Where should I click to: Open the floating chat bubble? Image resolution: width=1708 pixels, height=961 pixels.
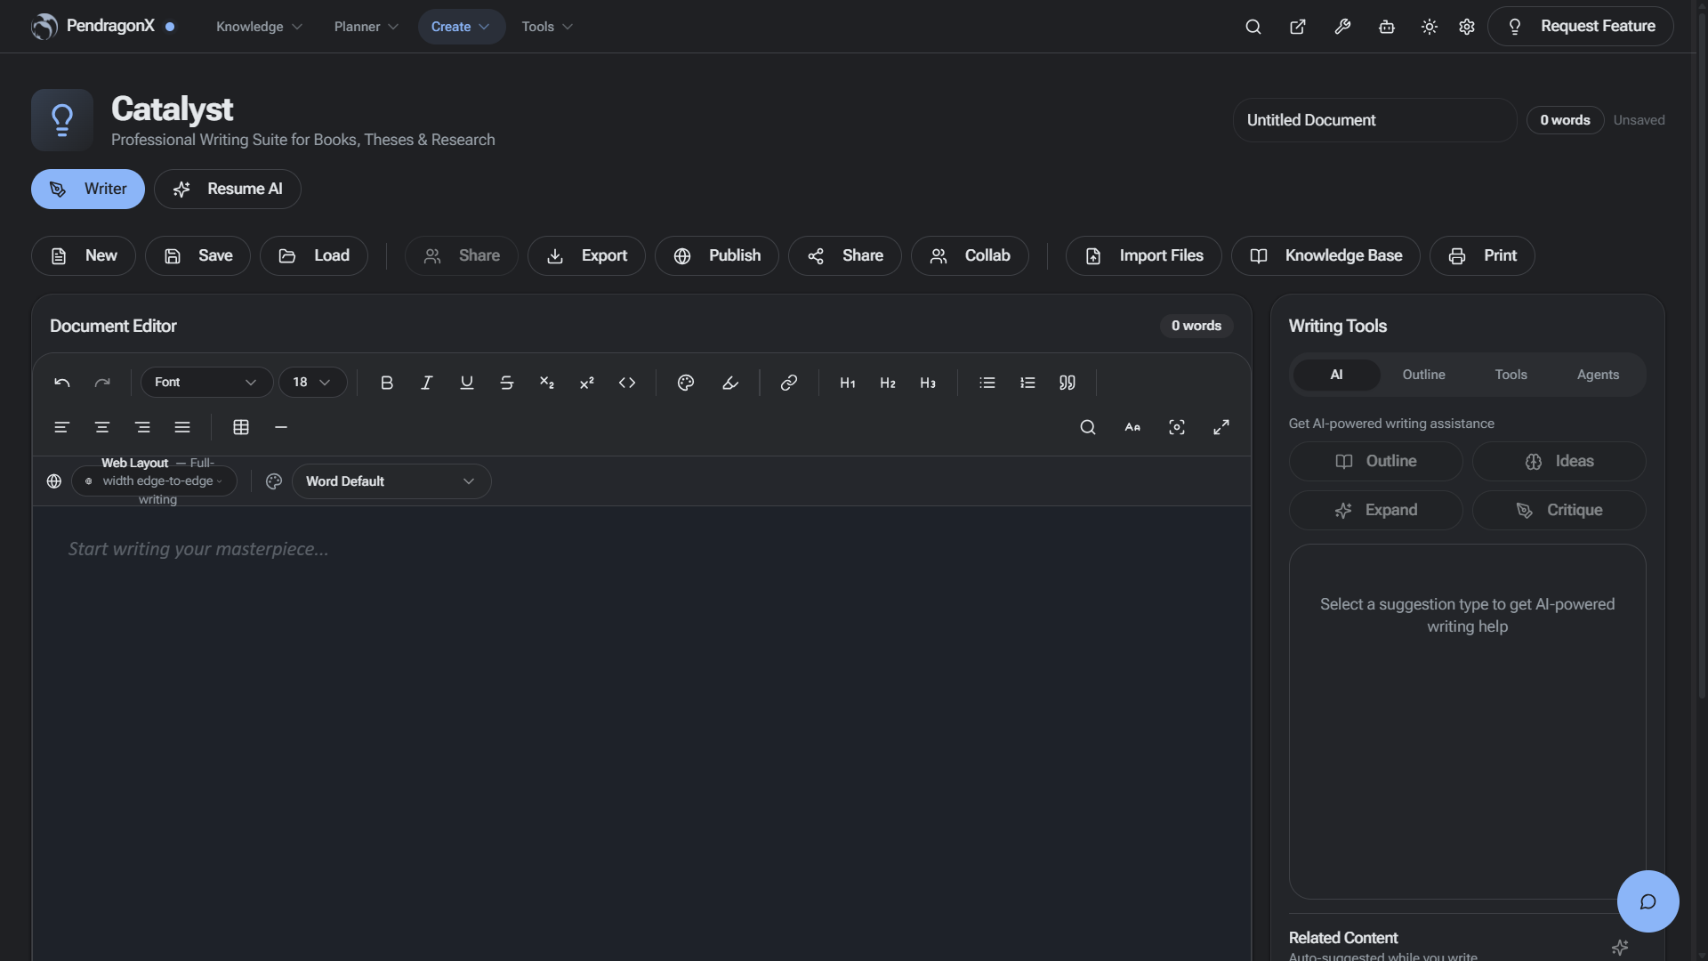(x=1648, y=901)
